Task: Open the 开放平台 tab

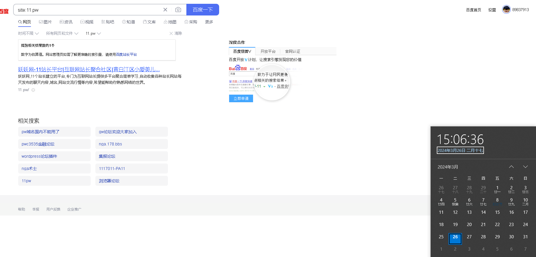Action: (268, 51)
